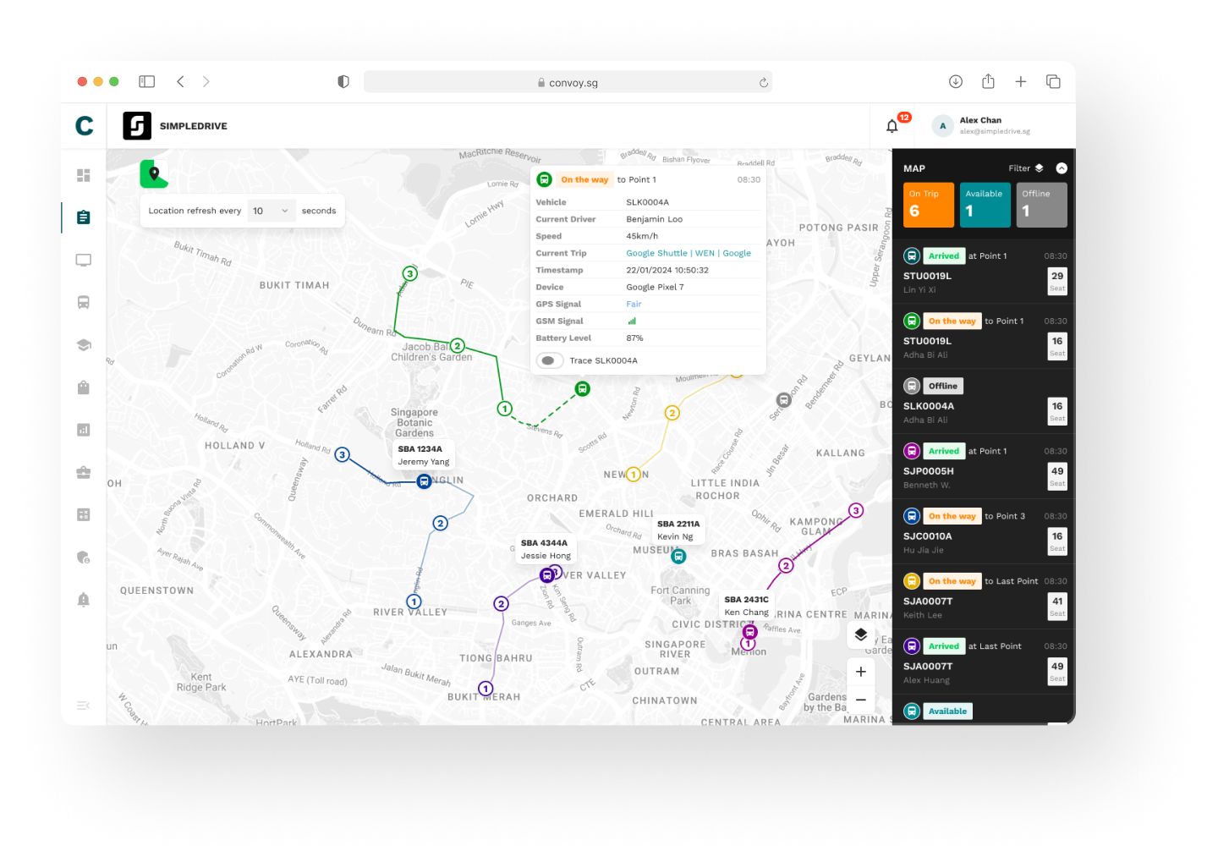Select the Offline status tab

pos(1041,205)
